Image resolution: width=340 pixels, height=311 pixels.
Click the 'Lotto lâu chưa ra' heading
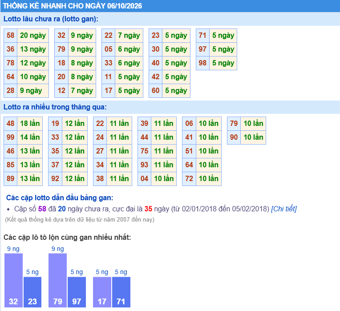tap(51, 19)
